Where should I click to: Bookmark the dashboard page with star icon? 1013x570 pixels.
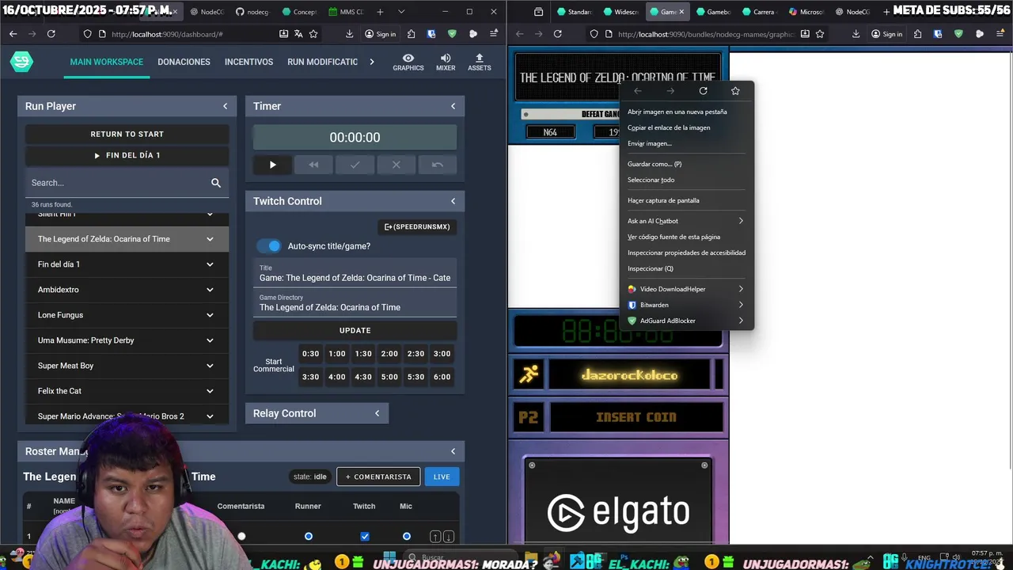coord(313,34)
